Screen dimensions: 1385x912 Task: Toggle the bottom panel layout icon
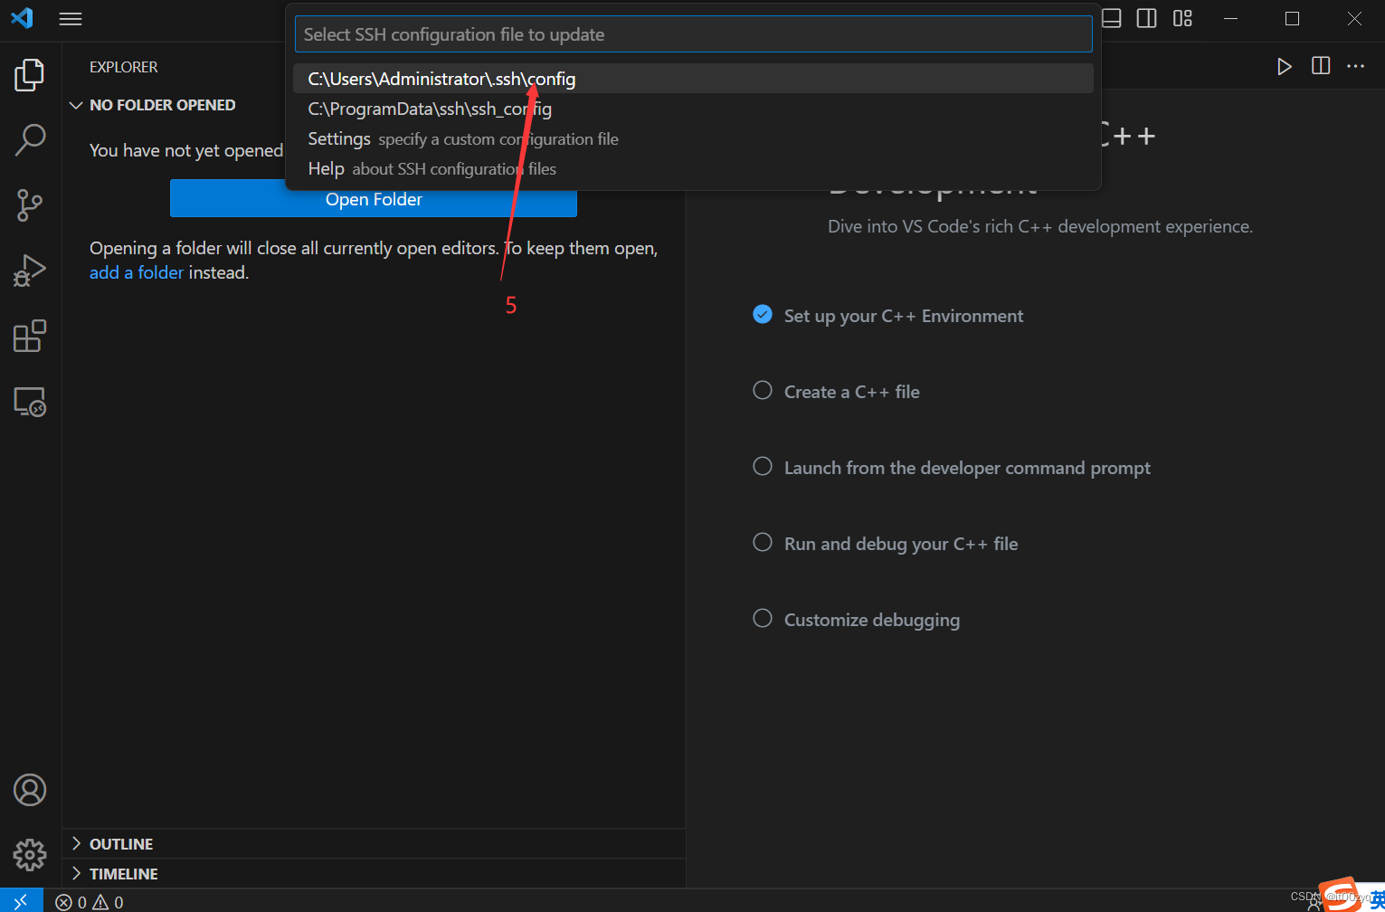[1112, 18]
